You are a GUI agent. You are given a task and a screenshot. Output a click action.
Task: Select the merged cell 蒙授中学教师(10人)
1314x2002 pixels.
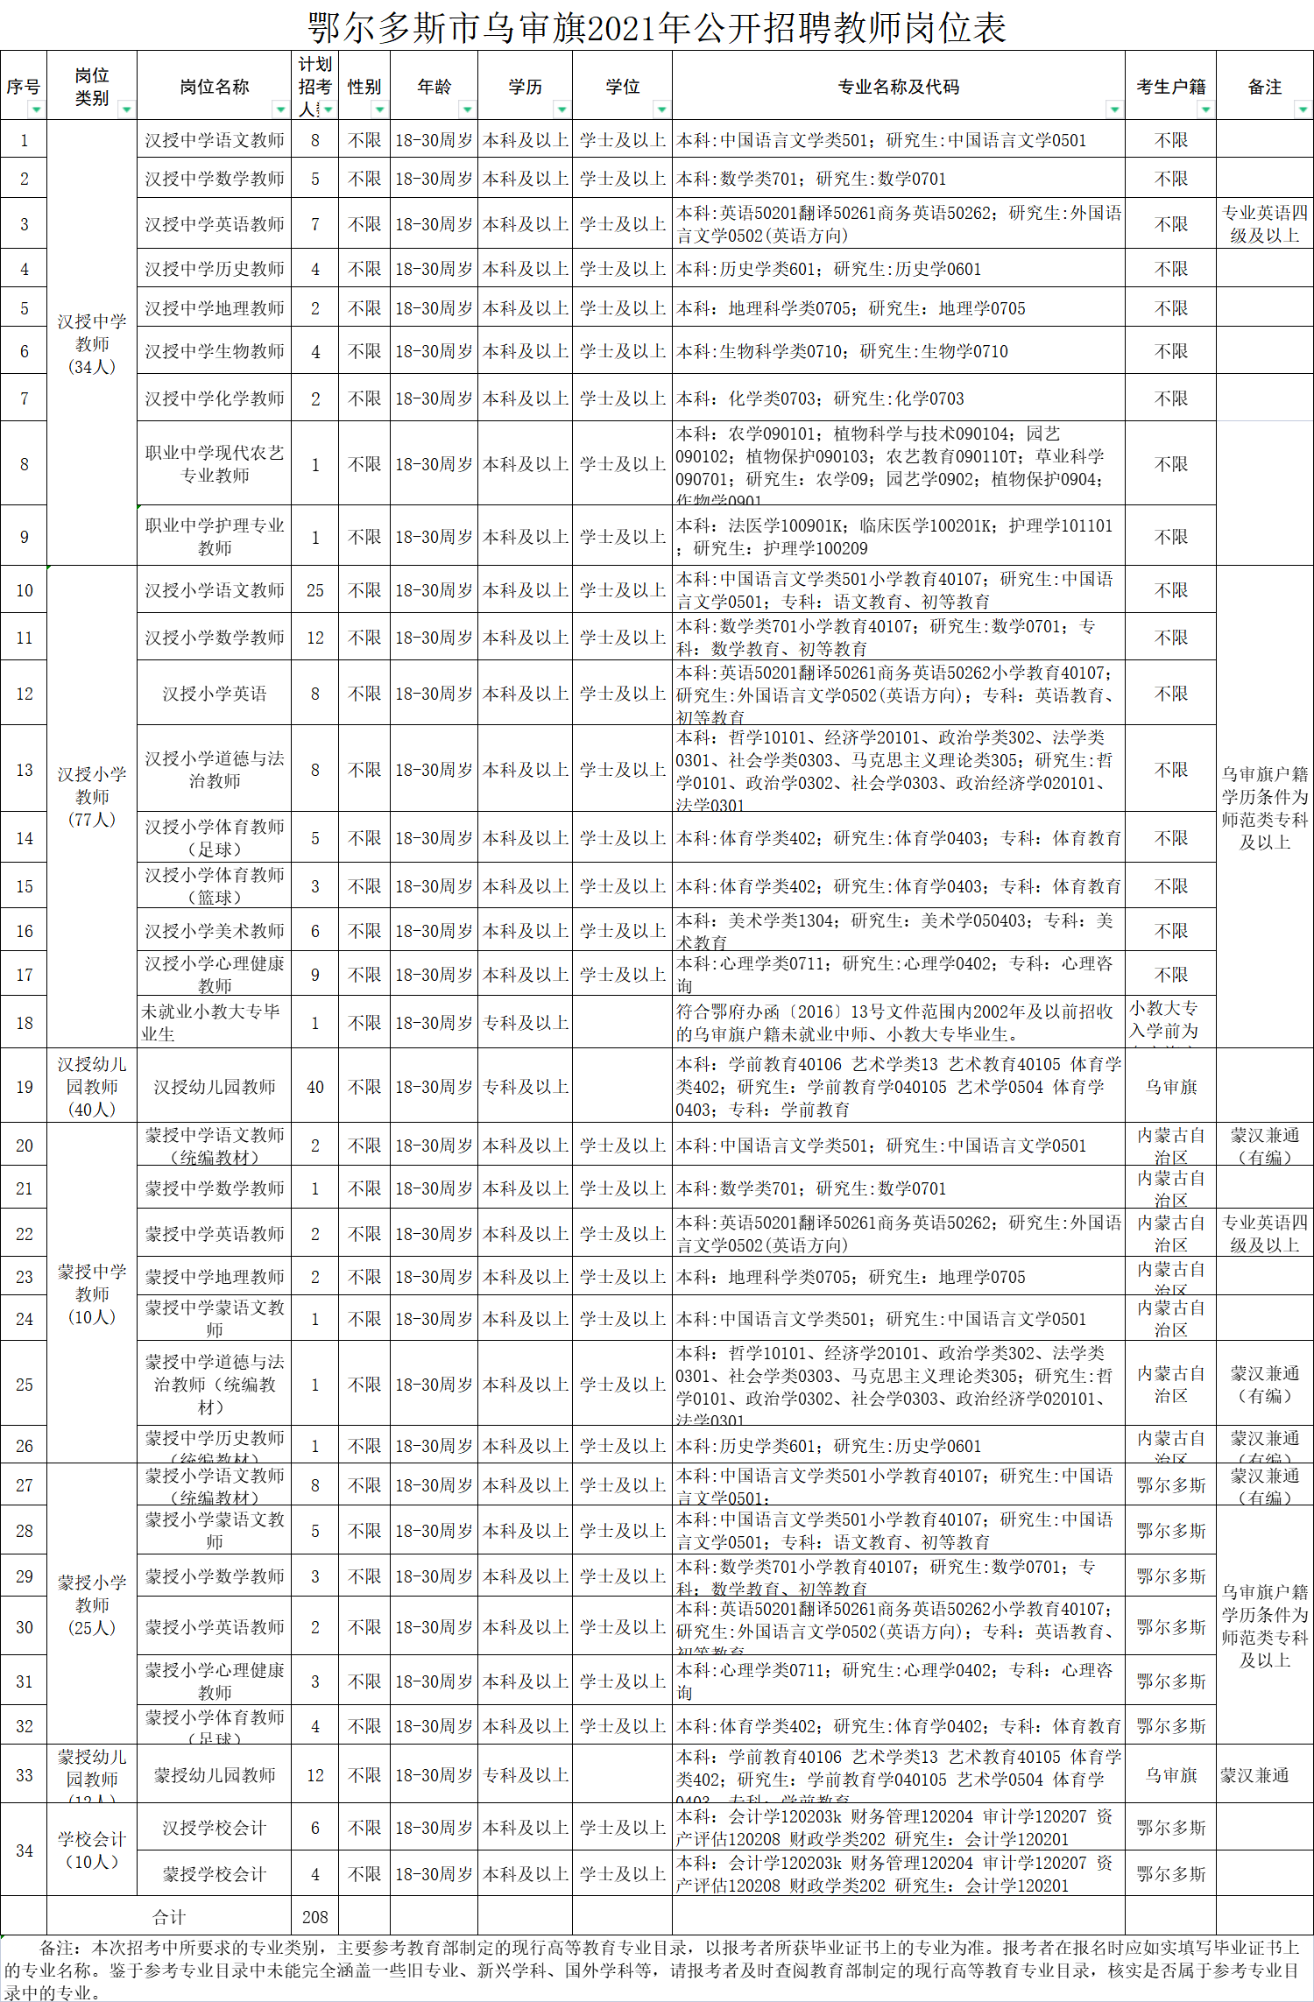tap(92, 1294)
